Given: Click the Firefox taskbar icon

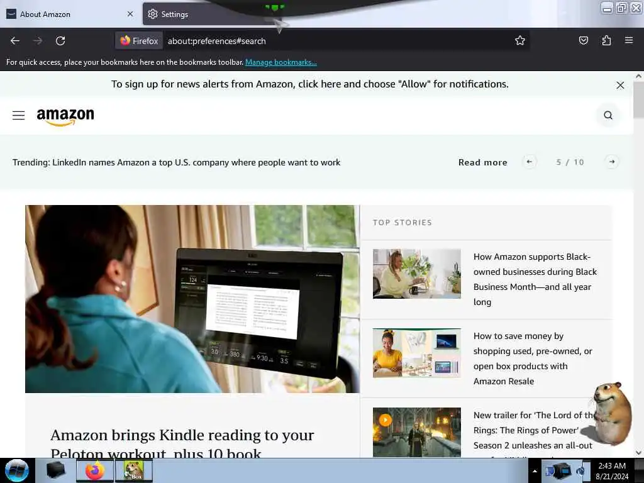Looking at the screenshot, I should (x=94, y=470).
